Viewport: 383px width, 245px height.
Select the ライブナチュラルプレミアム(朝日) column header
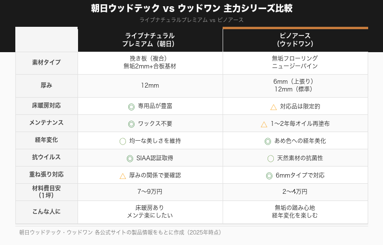[150, 40]
